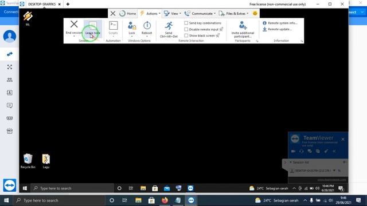Collapse the Session list section
Screen dimensions: 367x206
point(291,162)
